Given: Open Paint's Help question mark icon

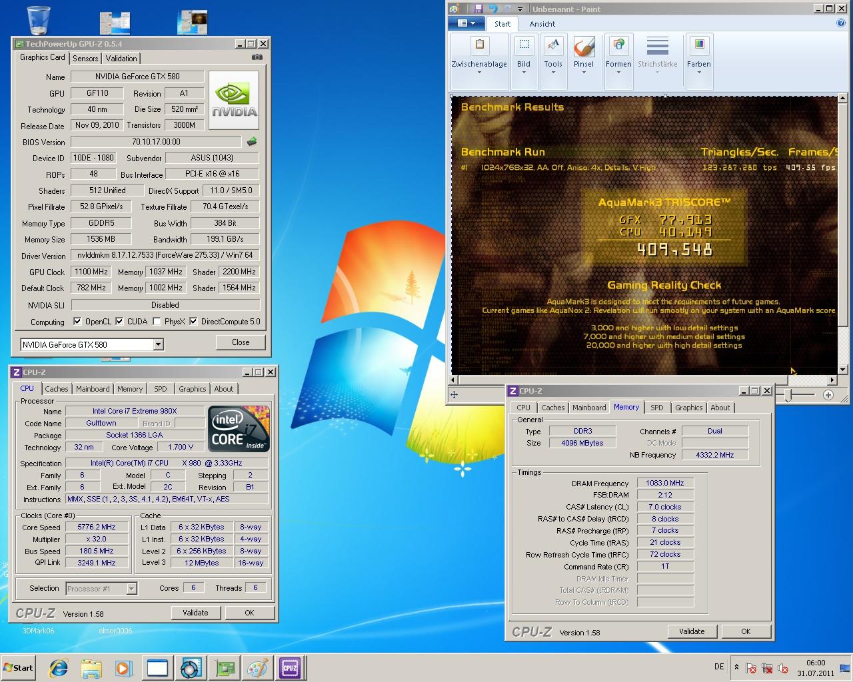Looking at the screenshot, I should 840,23.
